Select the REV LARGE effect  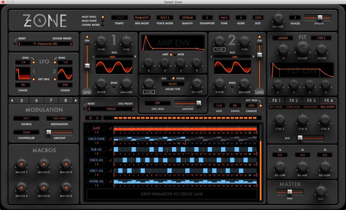point(276,107)
